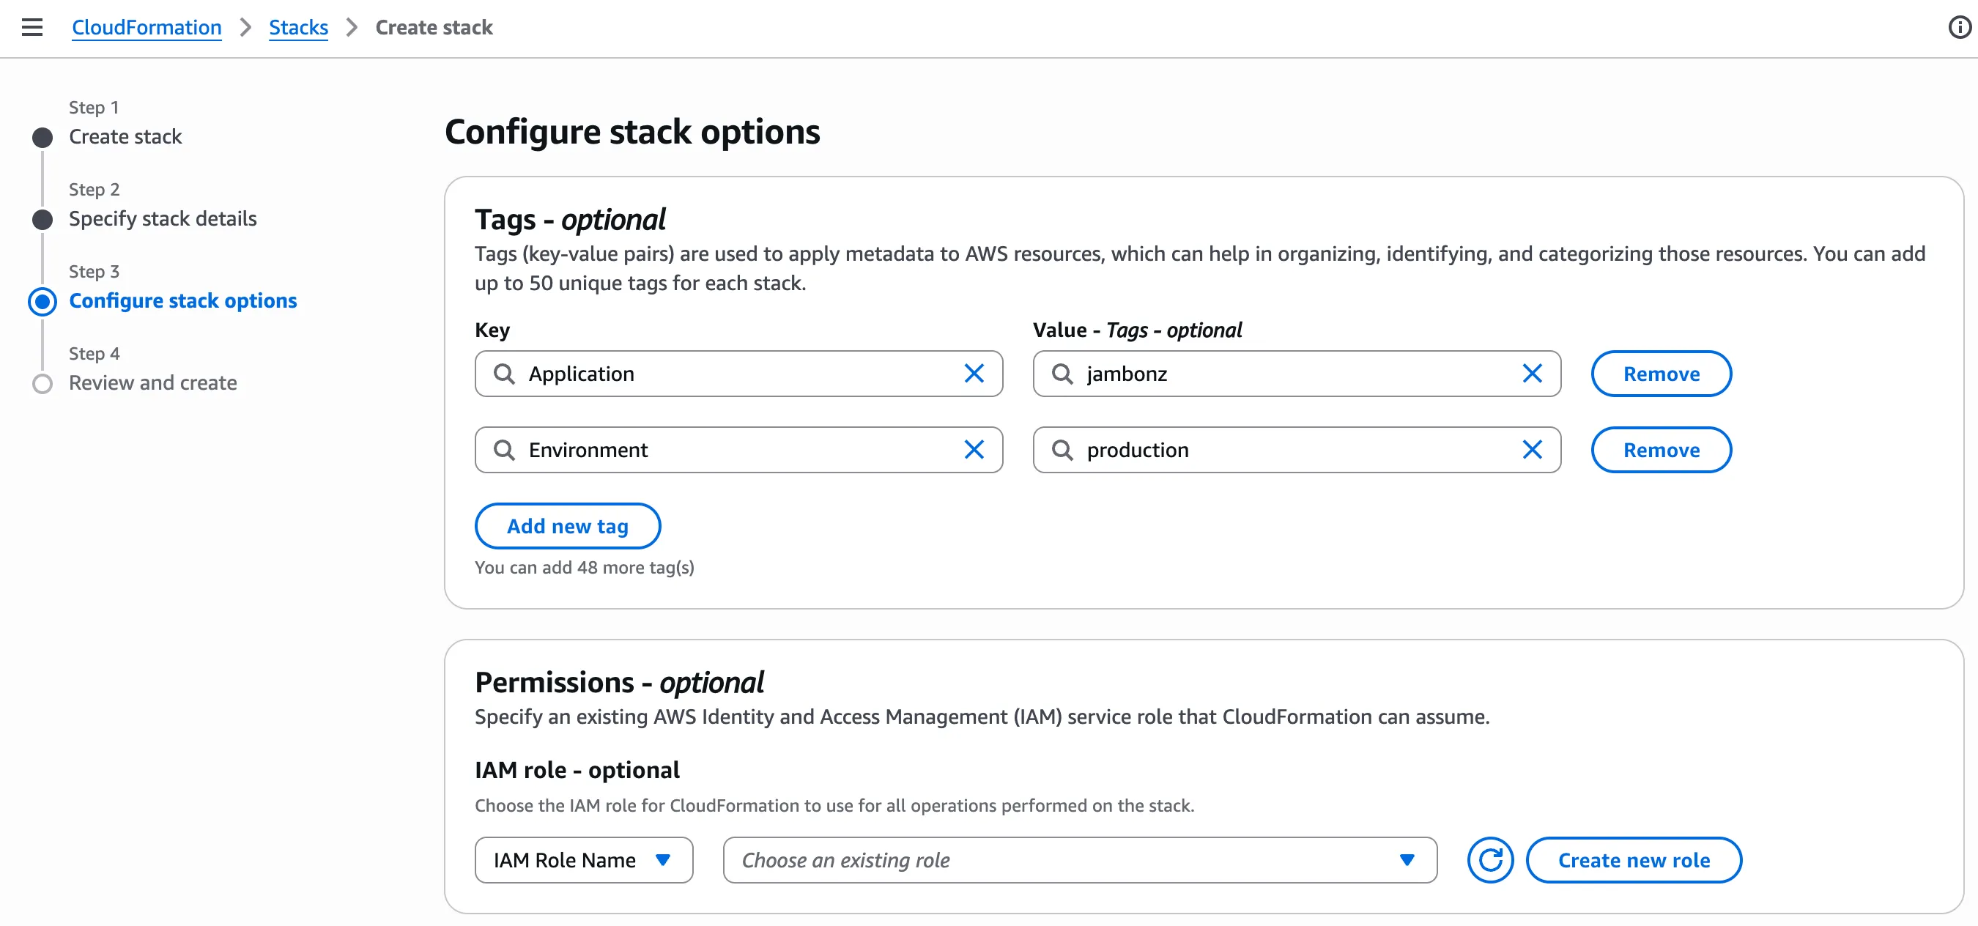
Task: Open the IAM Role Name dropdown
Action: 584,860
